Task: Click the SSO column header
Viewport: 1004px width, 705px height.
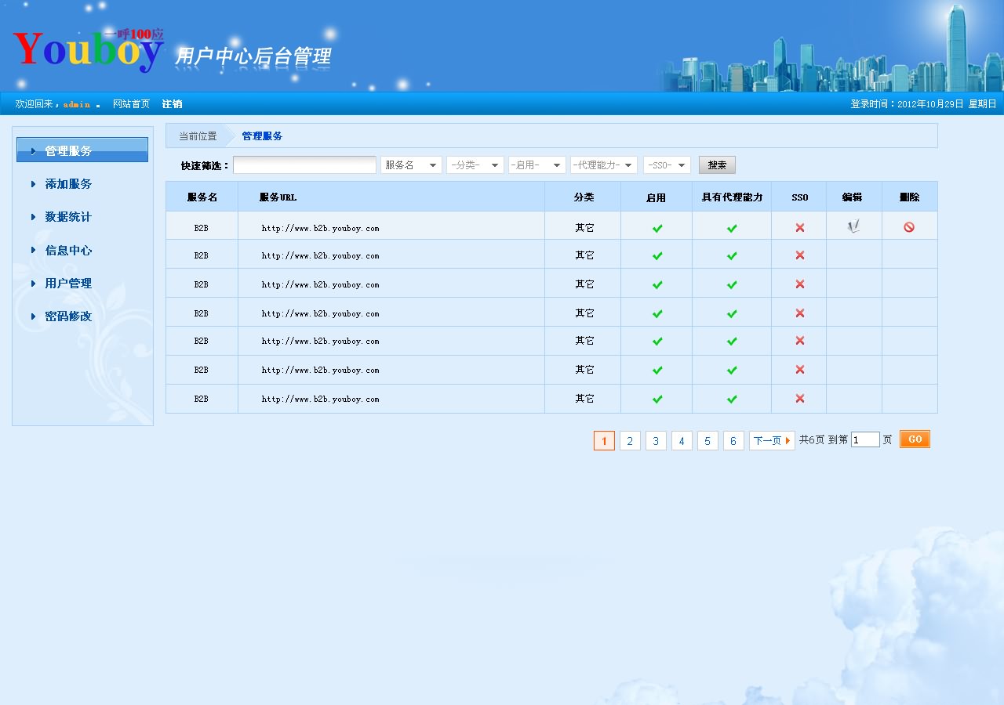Action: click(799, 197)
